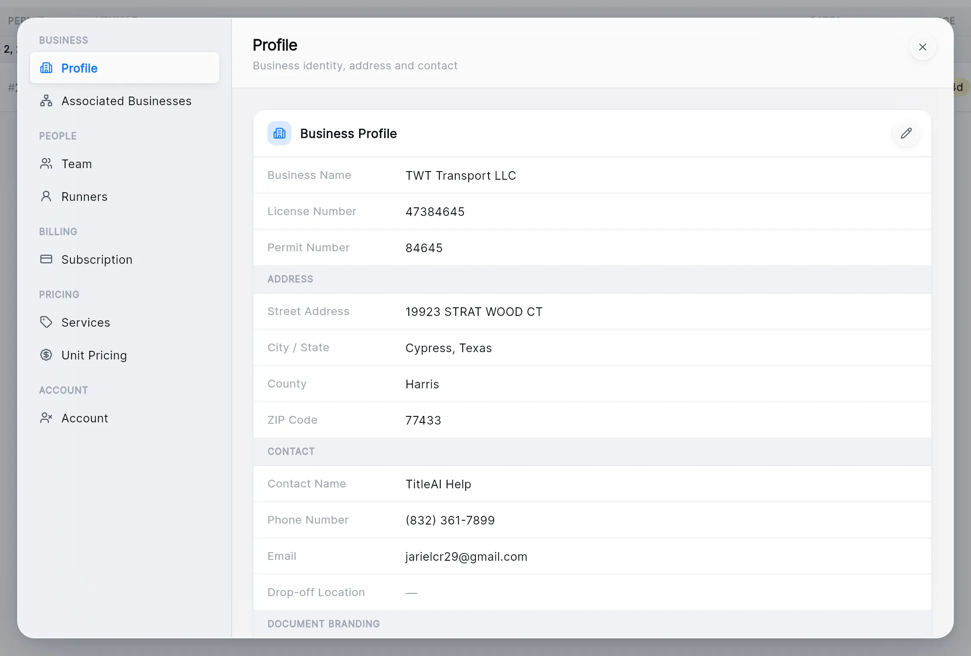Click the License Number label
Image resolution: width=971 pixels, height=656 pixels.
(312, 211)
